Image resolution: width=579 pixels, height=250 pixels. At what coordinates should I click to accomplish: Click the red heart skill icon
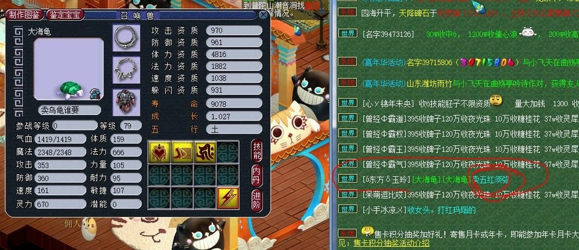[159, 152]
